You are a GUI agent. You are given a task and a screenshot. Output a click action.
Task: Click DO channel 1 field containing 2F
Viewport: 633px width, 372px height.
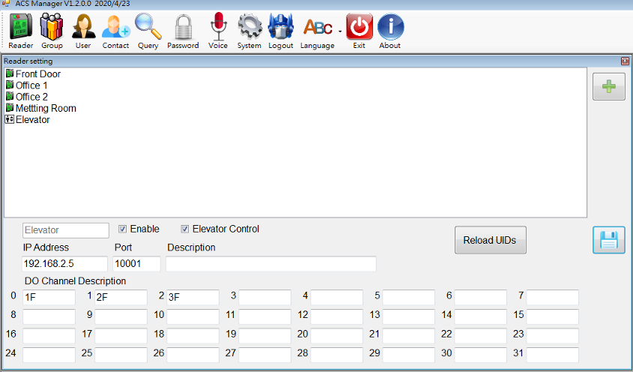click(121, 297)
